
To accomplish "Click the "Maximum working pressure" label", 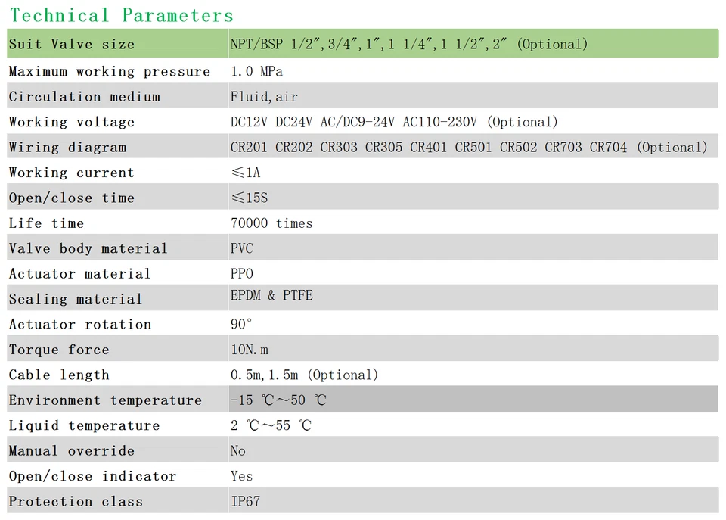I will pos(110,72).
